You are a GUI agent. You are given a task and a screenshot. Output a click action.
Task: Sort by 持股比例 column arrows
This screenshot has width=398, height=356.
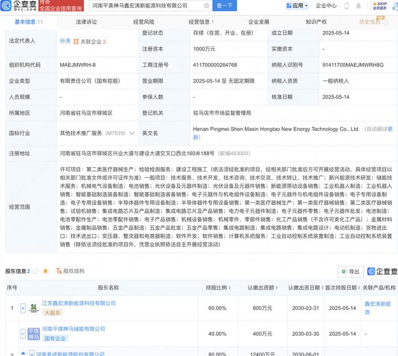(x=230, y=288)
